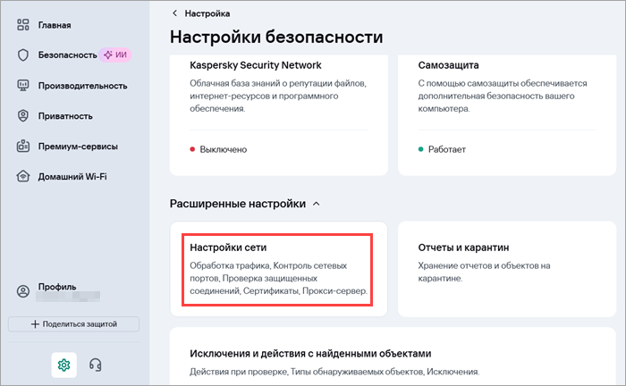
Task: Click the Безопасность shield icon
Action: [23, 55]
